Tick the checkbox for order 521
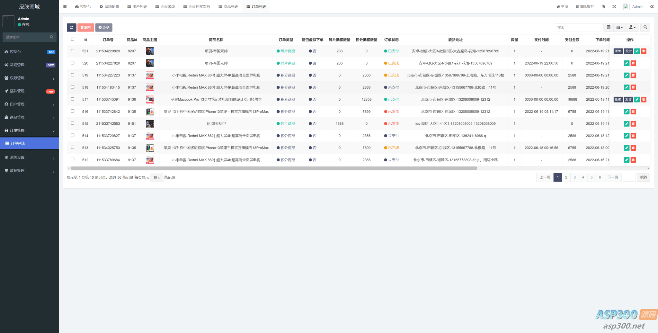This screenshot has width=658, height=333. click(x=73, y=51)
